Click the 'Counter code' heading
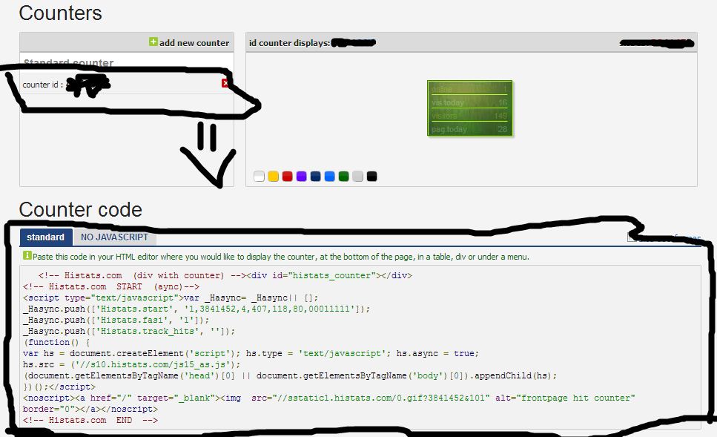 tap(81, 209)
